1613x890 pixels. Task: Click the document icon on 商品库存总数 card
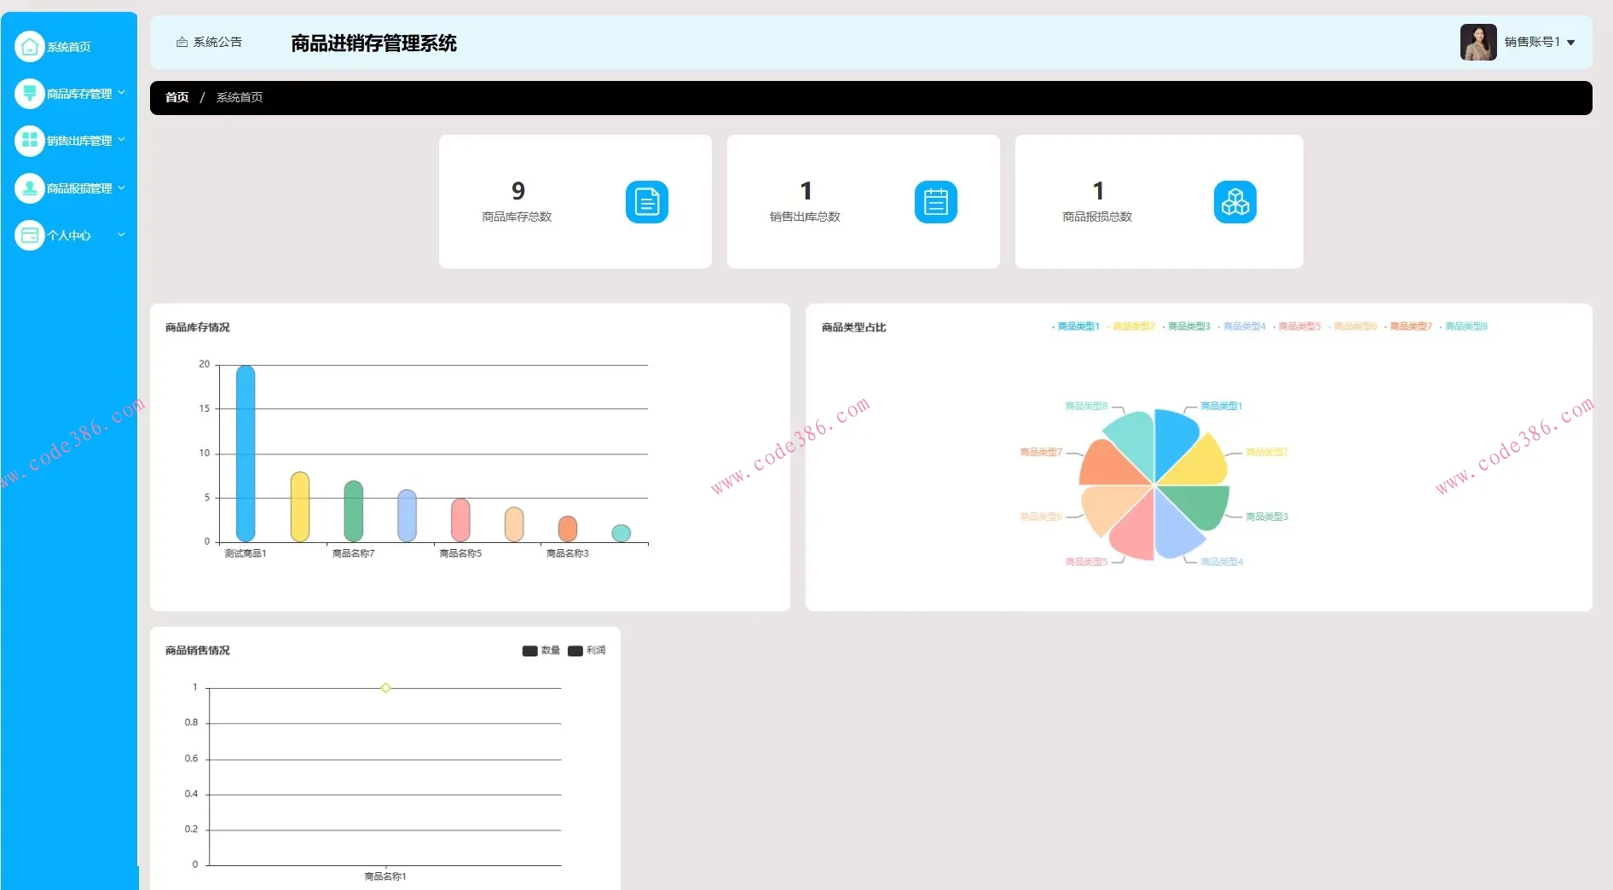click(647, 202)
